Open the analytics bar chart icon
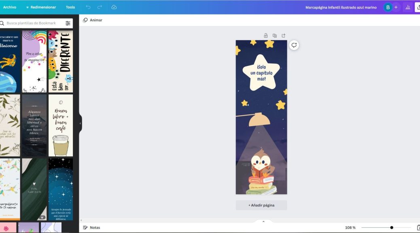The width and height of the screenshot is (420, 233). (x=408, y=7)
